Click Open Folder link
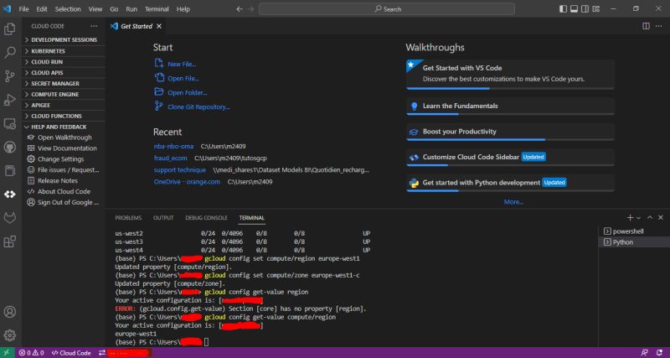Viewport: 670px width, 358px height. pyautogui.click(x=187, y=92)
